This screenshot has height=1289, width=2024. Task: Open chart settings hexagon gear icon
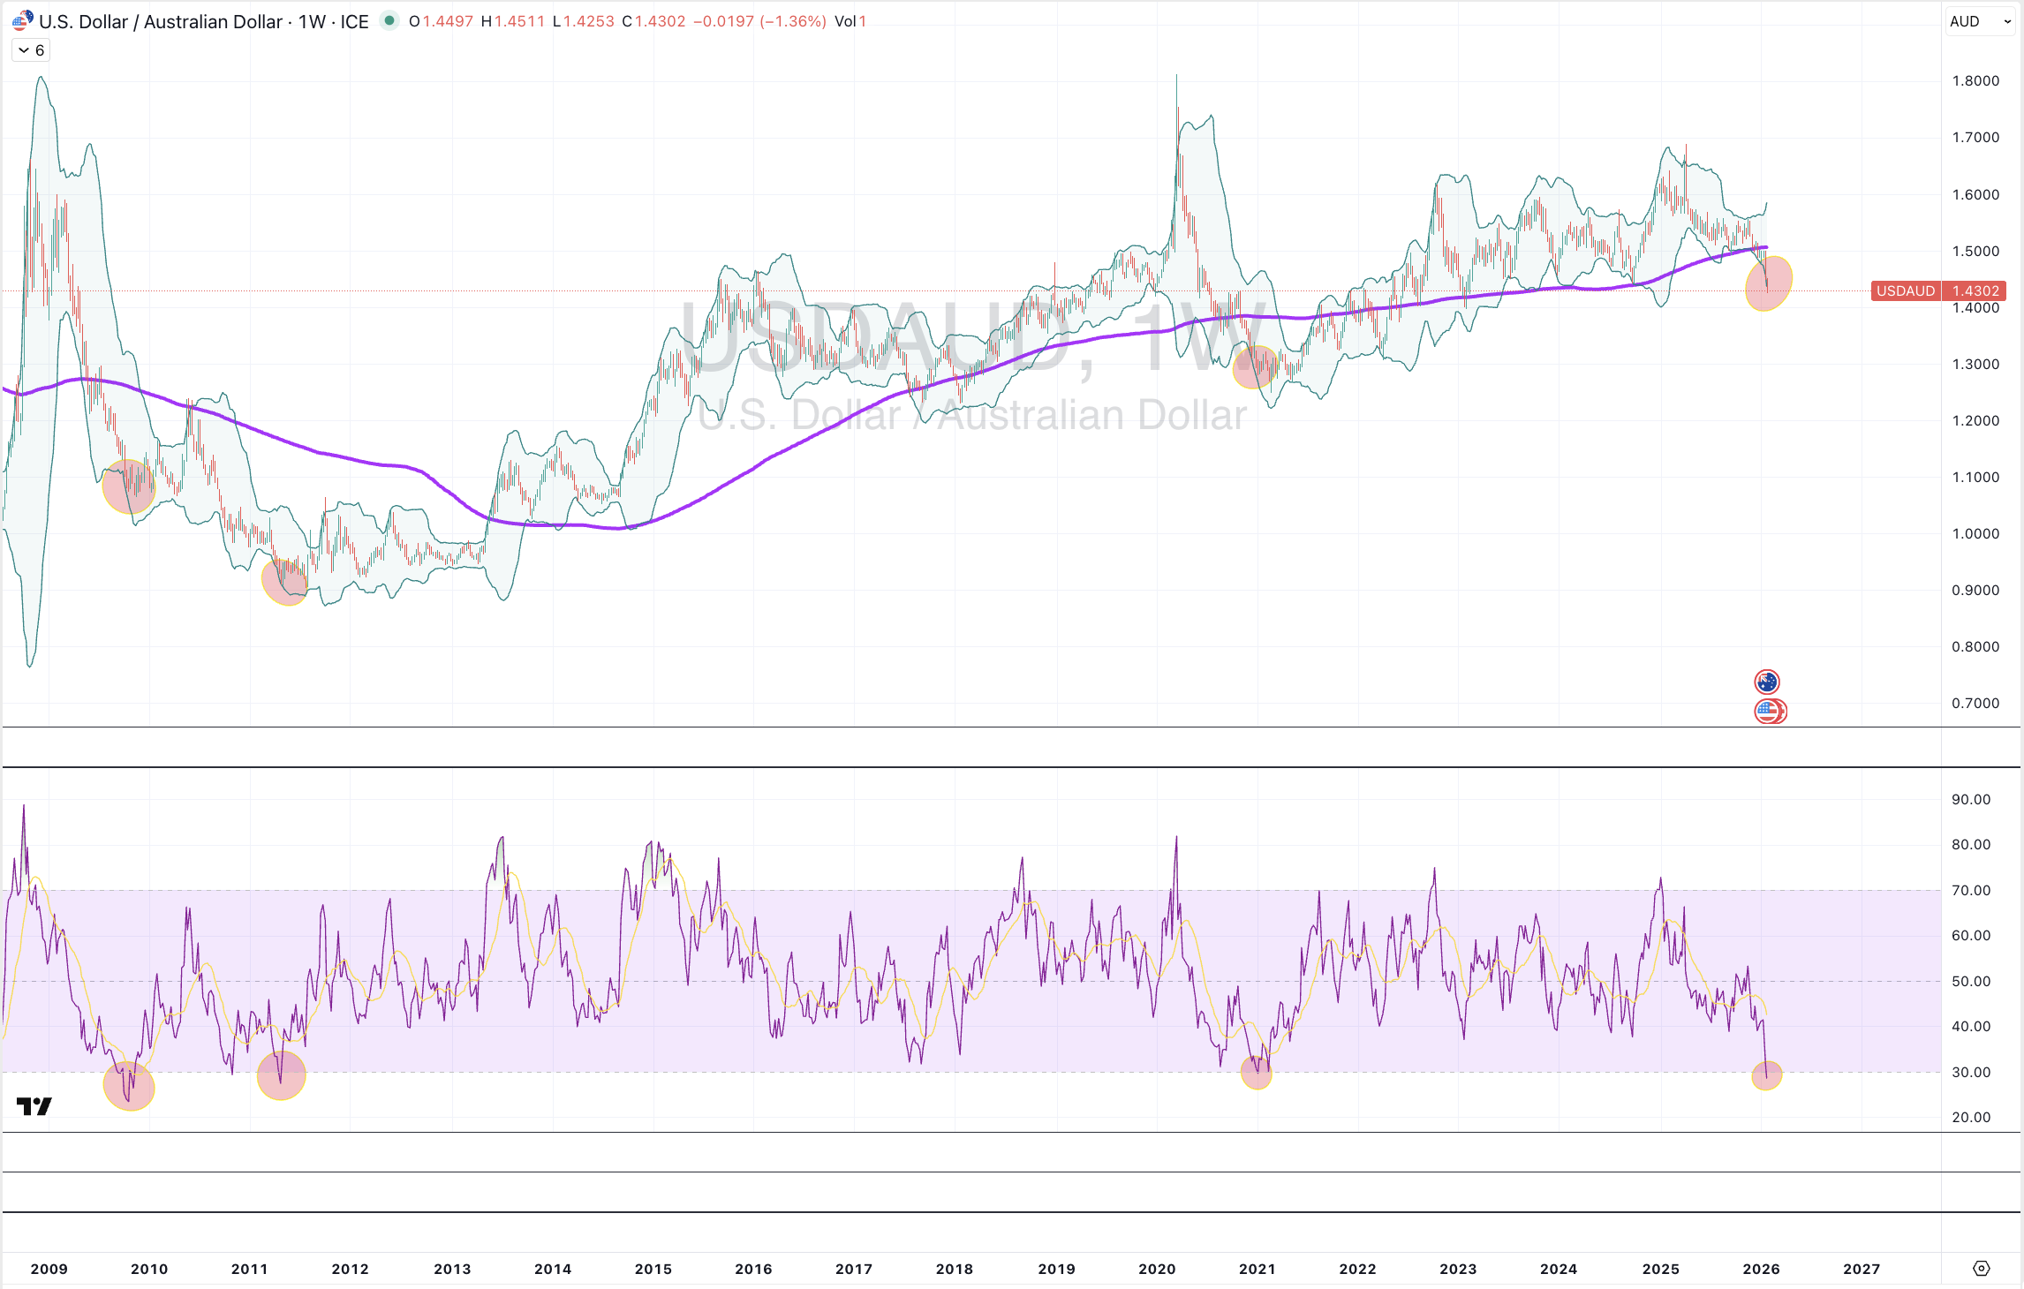(1981, 1269)
